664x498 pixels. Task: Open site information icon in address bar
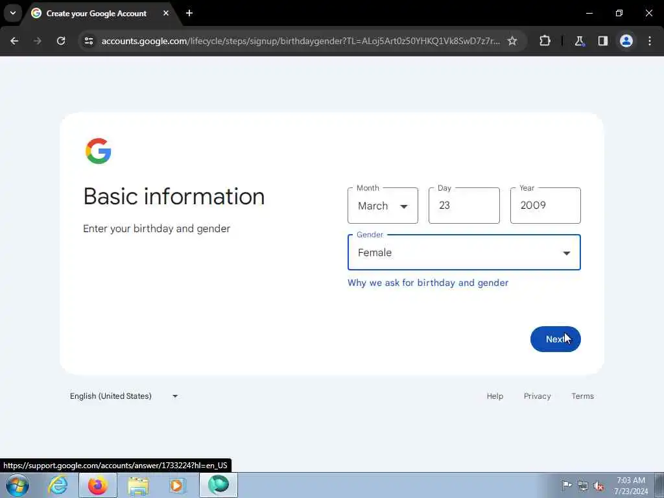click(88, 41)
